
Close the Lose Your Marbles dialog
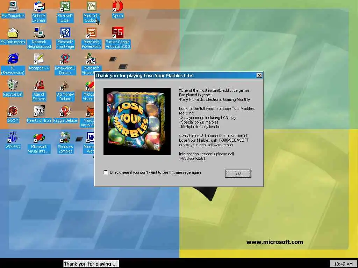259,75
